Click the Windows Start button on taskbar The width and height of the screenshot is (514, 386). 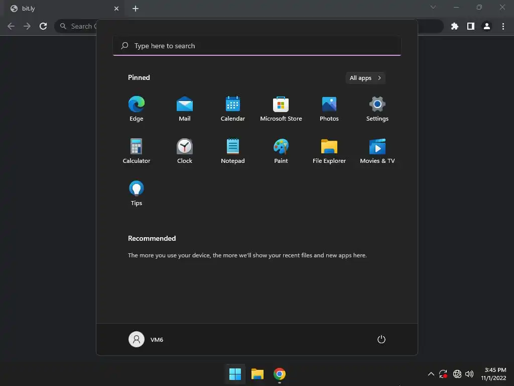235,374
